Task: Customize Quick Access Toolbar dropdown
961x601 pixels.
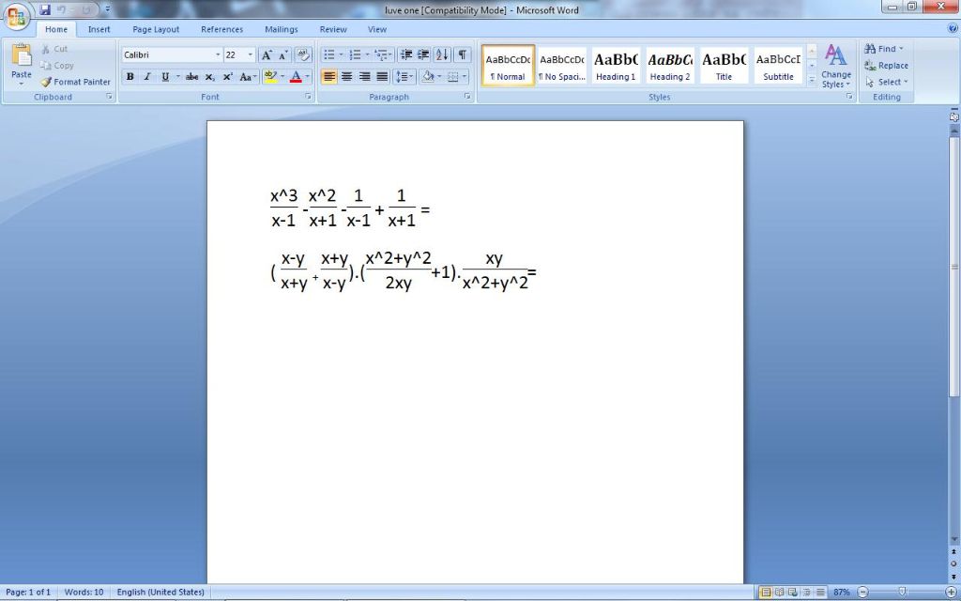Action: 108,9
